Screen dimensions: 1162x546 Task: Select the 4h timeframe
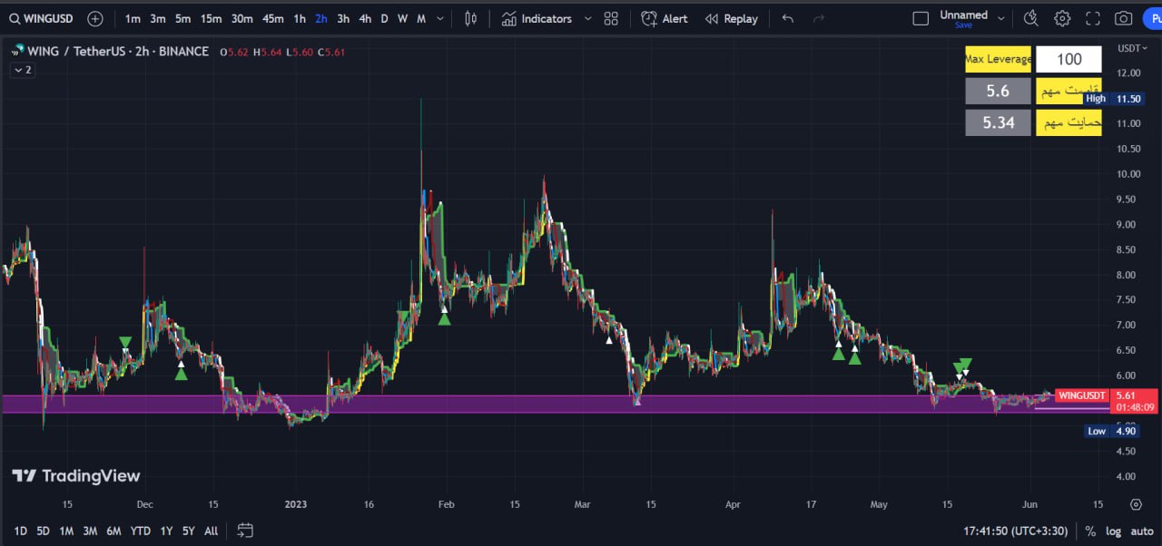coord(364,18)
